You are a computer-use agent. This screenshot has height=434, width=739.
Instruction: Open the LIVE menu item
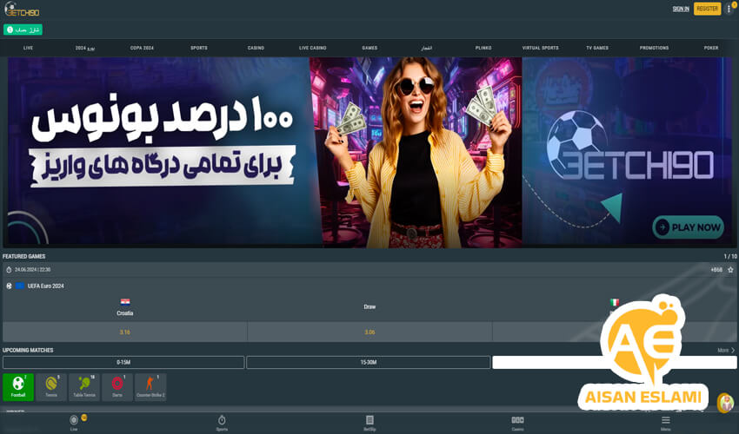[x=29, y=48]
